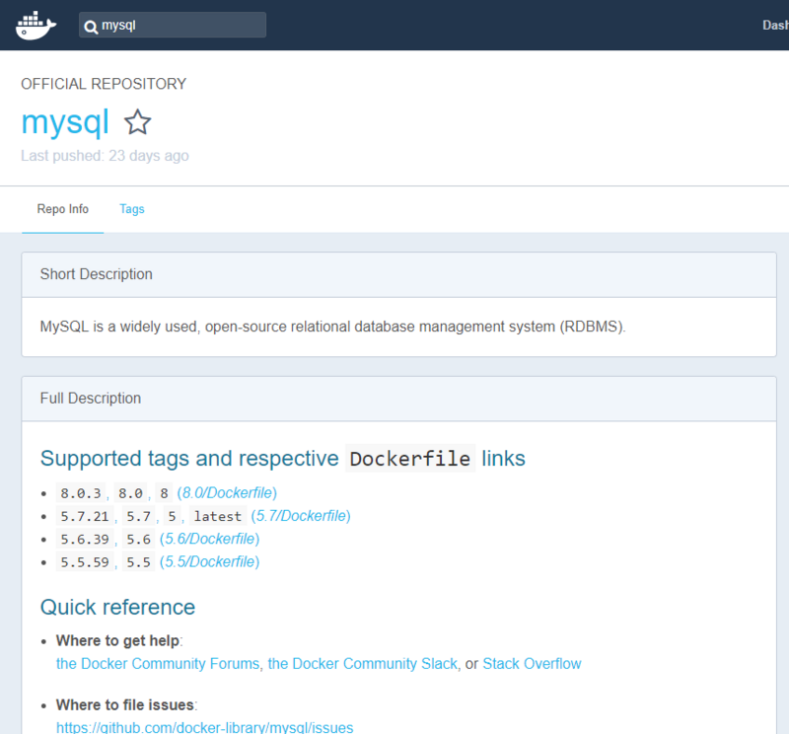This screenshot has width=789, height=734.
Task: Click the Full Description panel header
Action: point(399,399)
